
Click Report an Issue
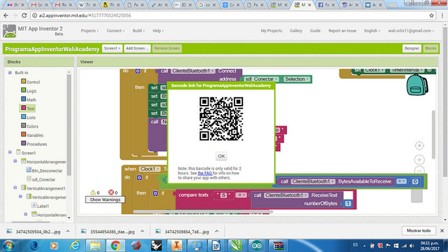point(342,31)
